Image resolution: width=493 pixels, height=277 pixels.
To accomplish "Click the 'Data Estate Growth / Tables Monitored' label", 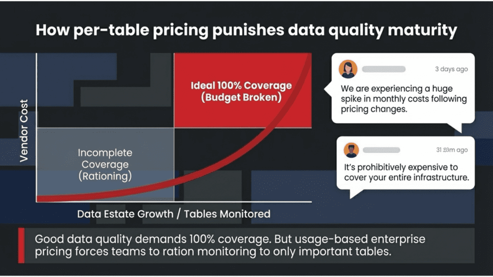I will (174, 214).
